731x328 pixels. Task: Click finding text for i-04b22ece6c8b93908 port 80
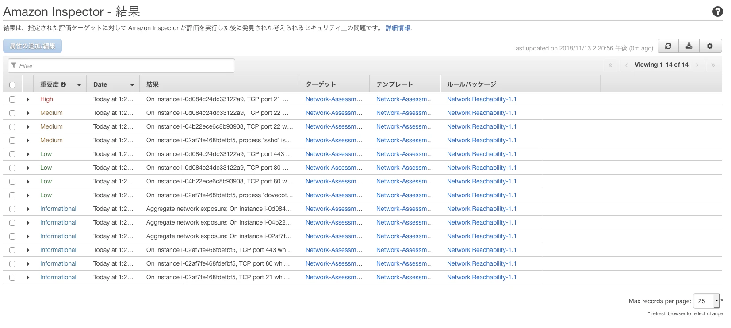[x=220, y=182]
